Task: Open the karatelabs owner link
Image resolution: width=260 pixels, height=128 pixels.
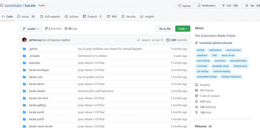Action: tap(13, 6)
